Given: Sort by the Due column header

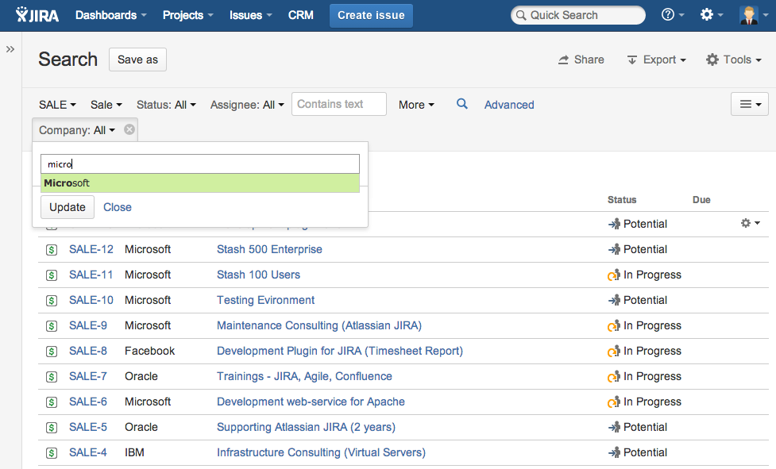Looking at the screenshot, I should pyautogui.click(x=701, y=200).
